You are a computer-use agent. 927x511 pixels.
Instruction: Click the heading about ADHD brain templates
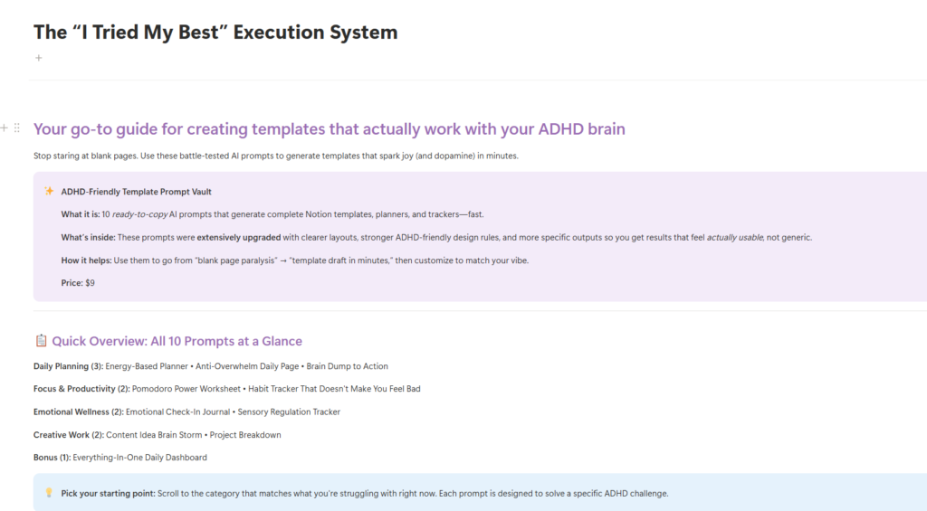click(329, 128)
